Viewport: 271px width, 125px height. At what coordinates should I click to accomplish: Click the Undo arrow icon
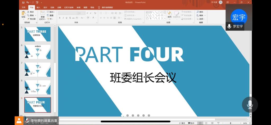28,2
